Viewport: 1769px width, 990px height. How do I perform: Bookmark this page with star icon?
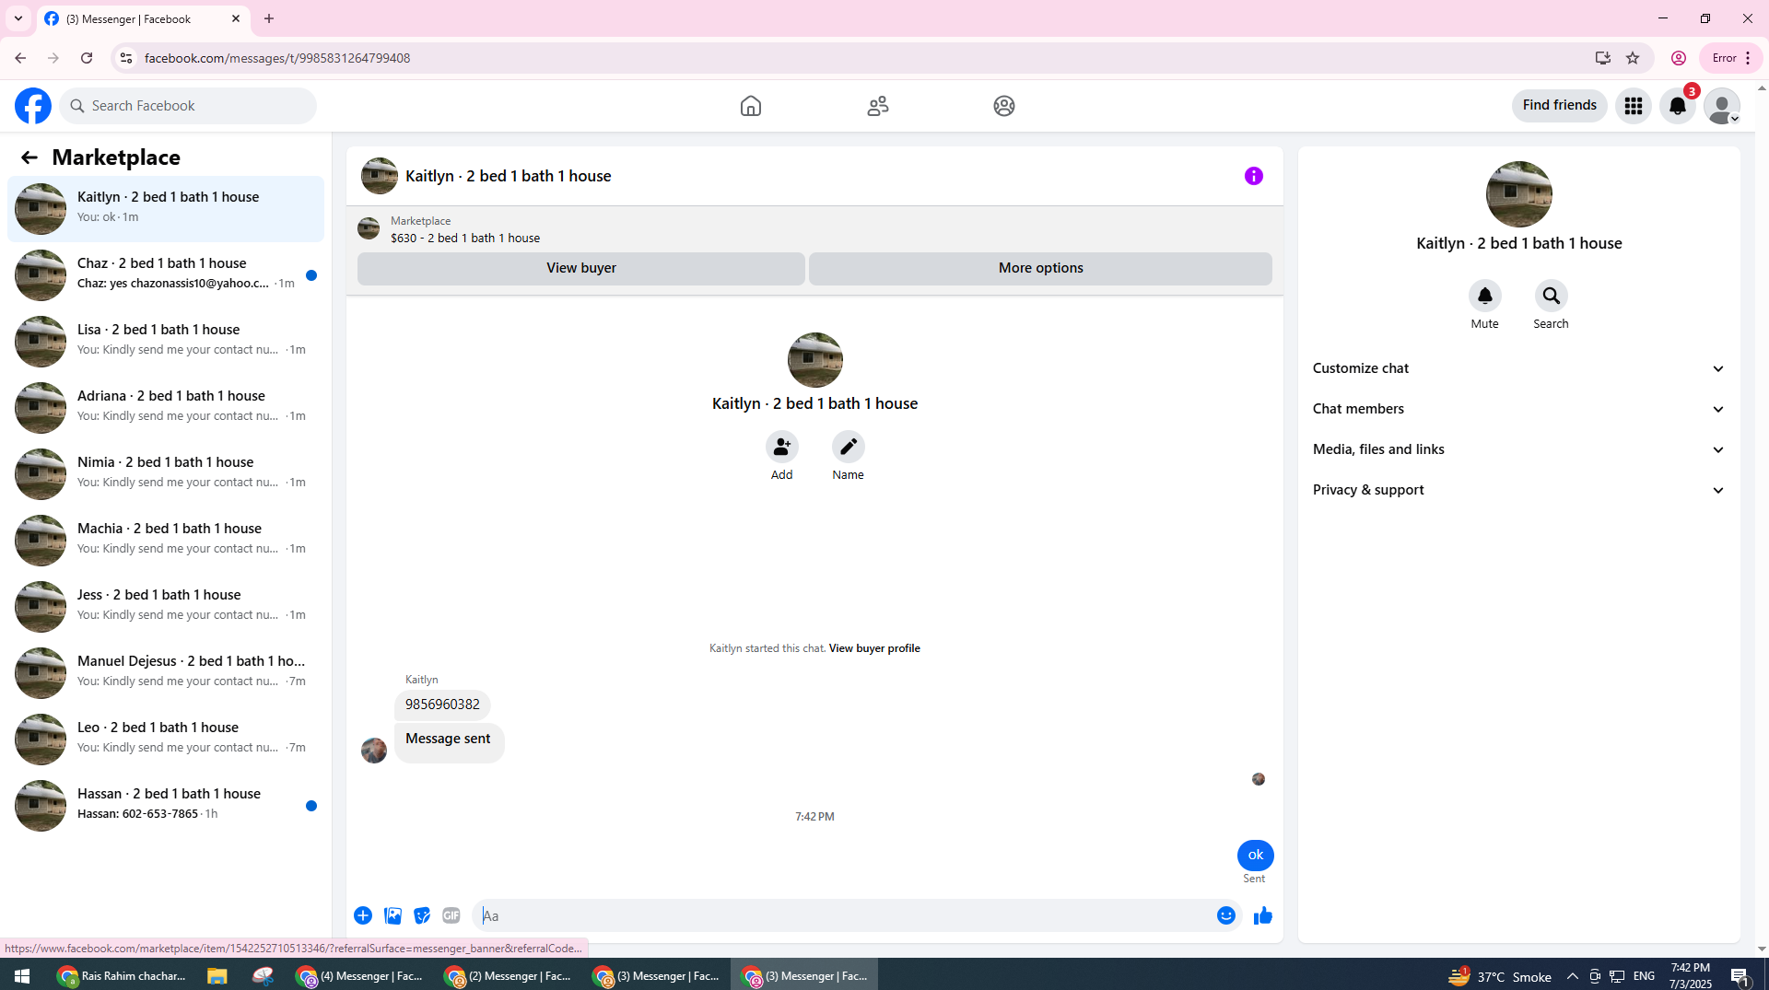[1633, 58]
